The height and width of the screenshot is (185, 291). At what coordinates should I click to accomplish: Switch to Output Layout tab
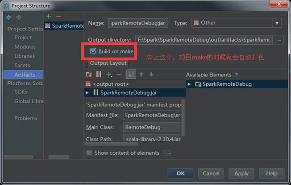coord(108,63)
